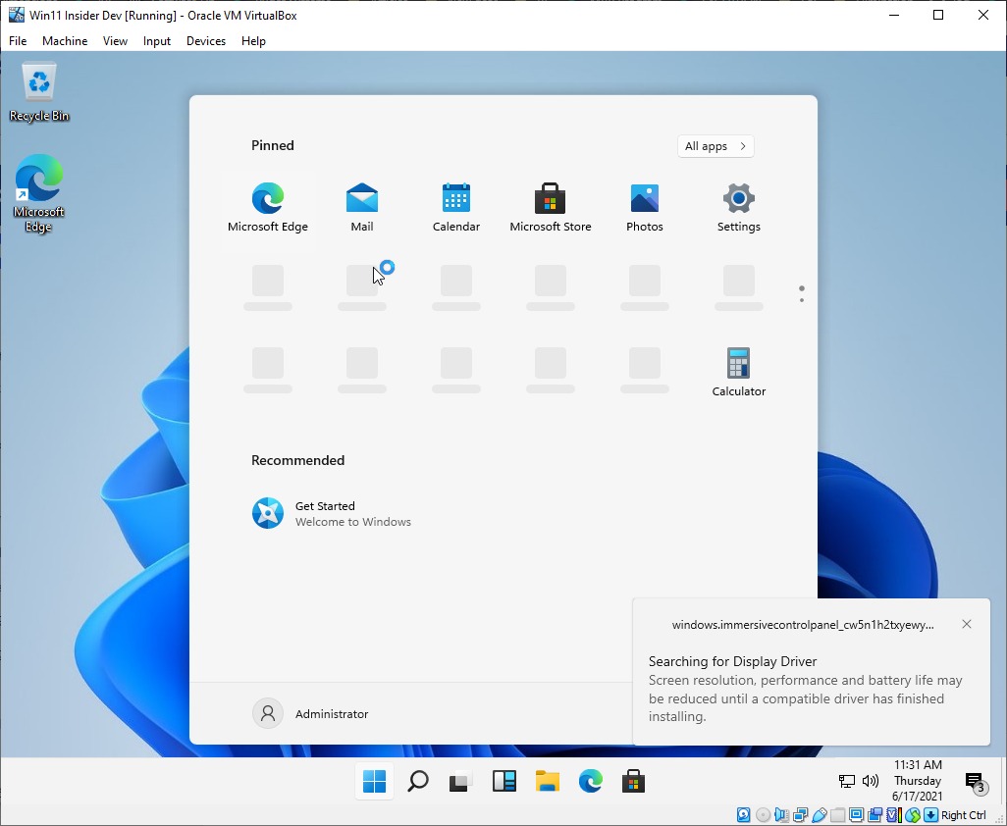Click the "Pinned" section heading
Image resolution: width=1007 pixels, height=826 pixels.
tap(273, 146)
